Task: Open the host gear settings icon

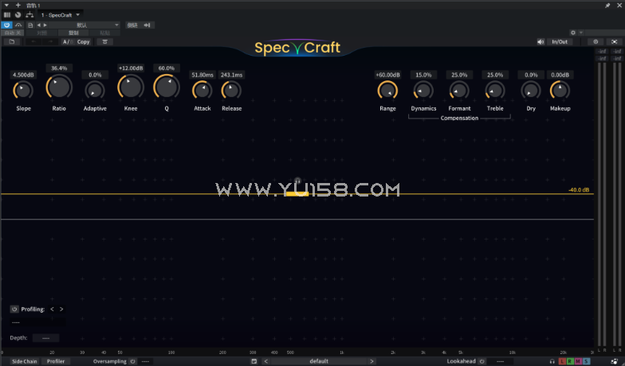Action: point(573,33)
